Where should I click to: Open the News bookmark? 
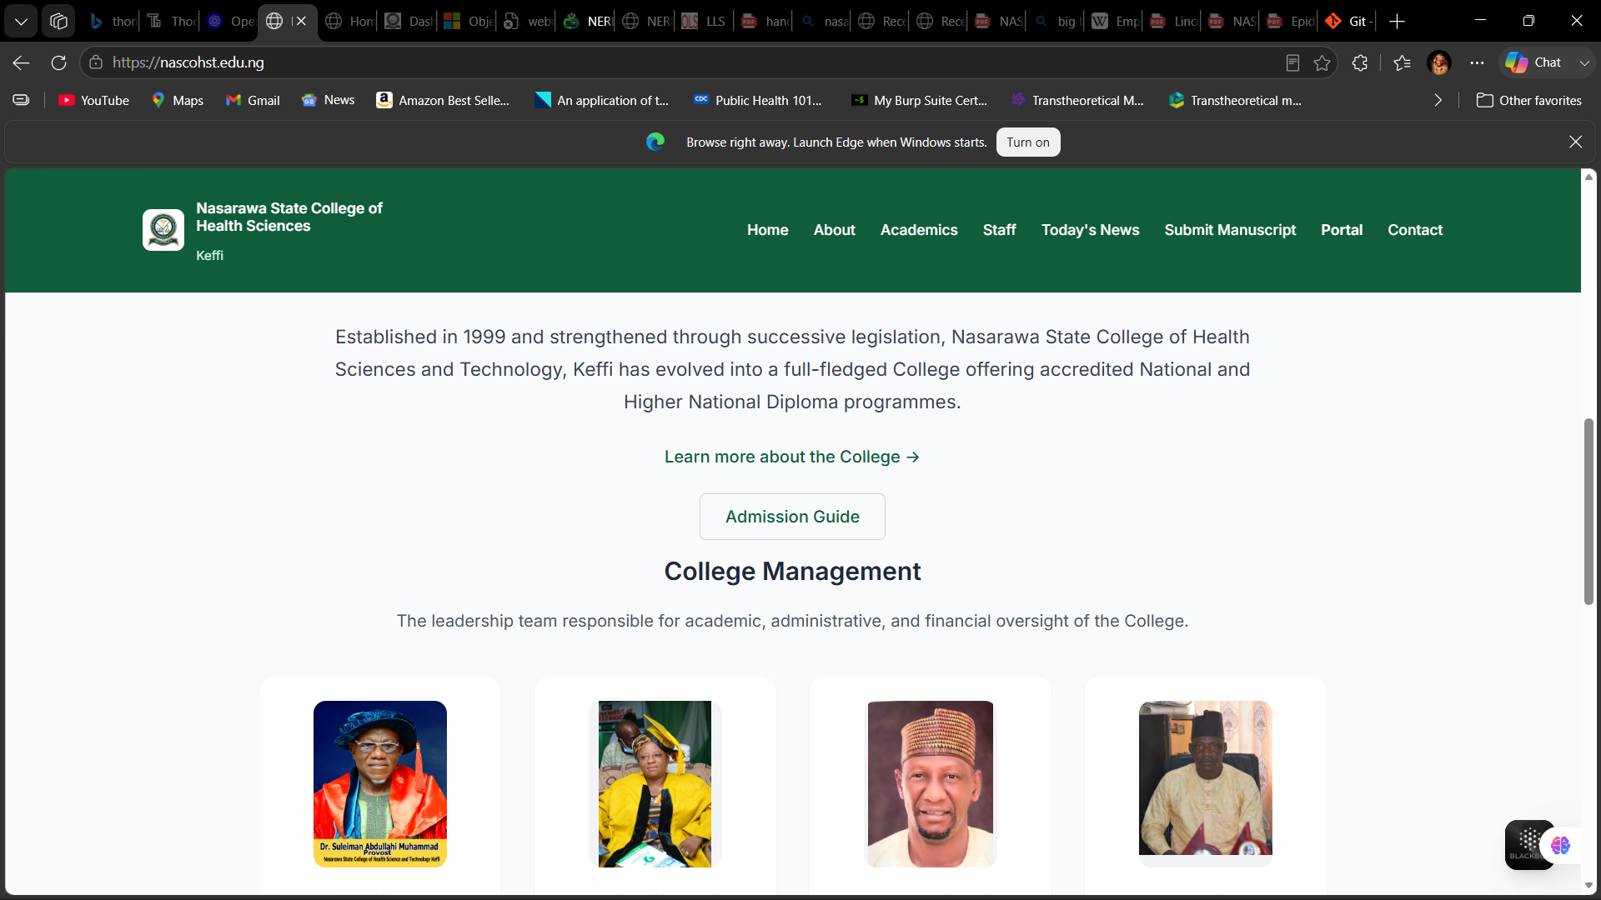(x=328, y=101)
